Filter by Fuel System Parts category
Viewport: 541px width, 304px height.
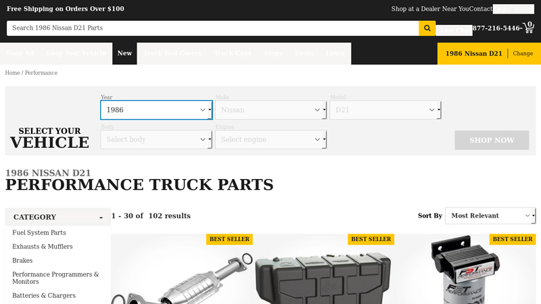click(x=39, y=232)
